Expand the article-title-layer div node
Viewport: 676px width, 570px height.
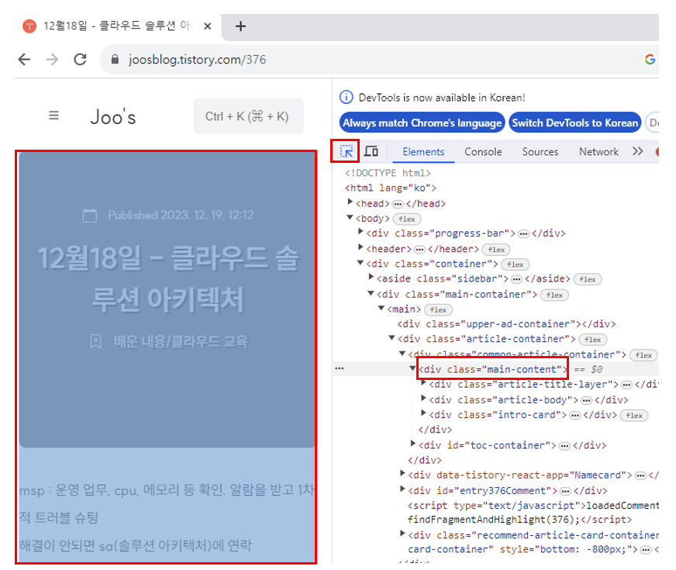tap(424, 383)
